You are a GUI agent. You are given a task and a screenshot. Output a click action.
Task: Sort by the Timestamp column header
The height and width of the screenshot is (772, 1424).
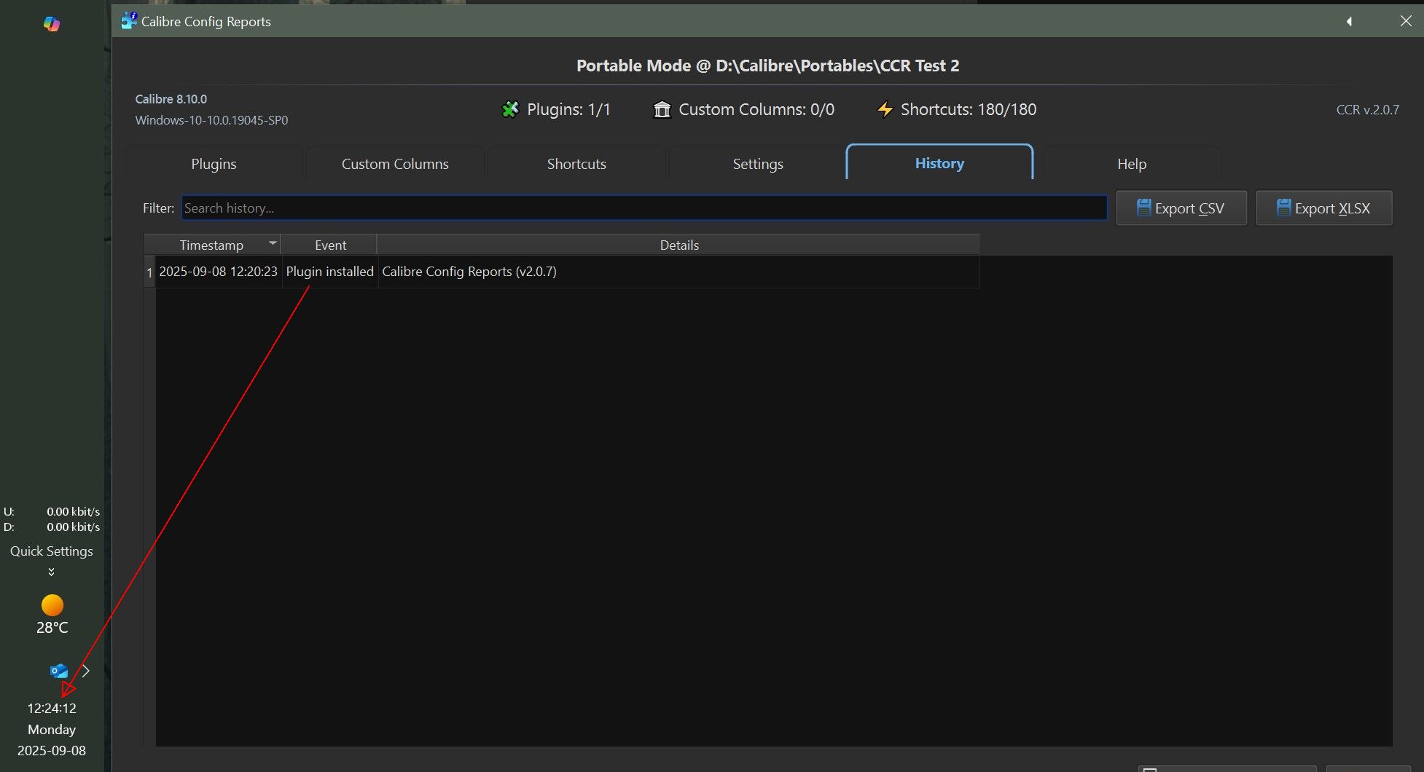pyautogui.click(x=212, y=245)
